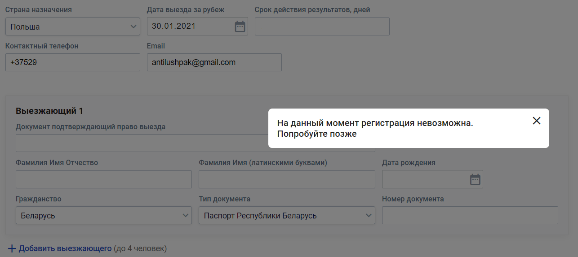The width and height of the screenshot is (578, 257).
Task: Click the Выезжающий 1 section heading
Action: (x=49, y=111)
